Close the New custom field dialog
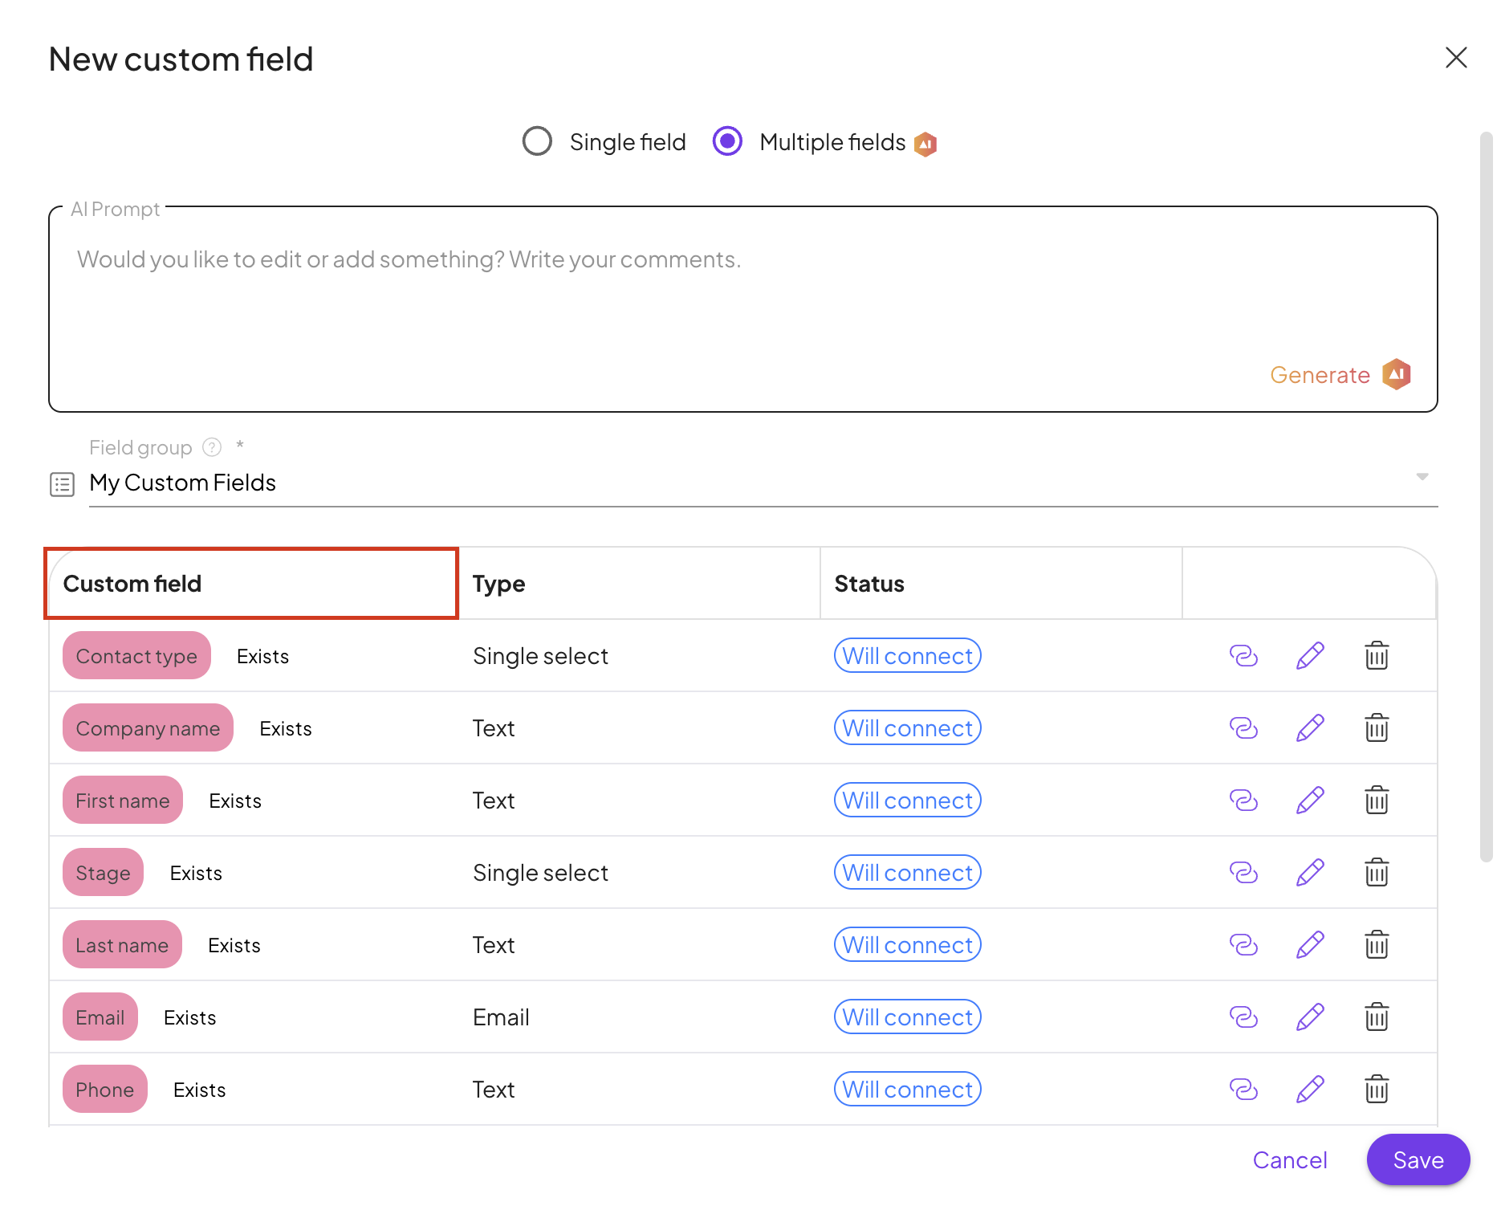 click(1456, 58)
